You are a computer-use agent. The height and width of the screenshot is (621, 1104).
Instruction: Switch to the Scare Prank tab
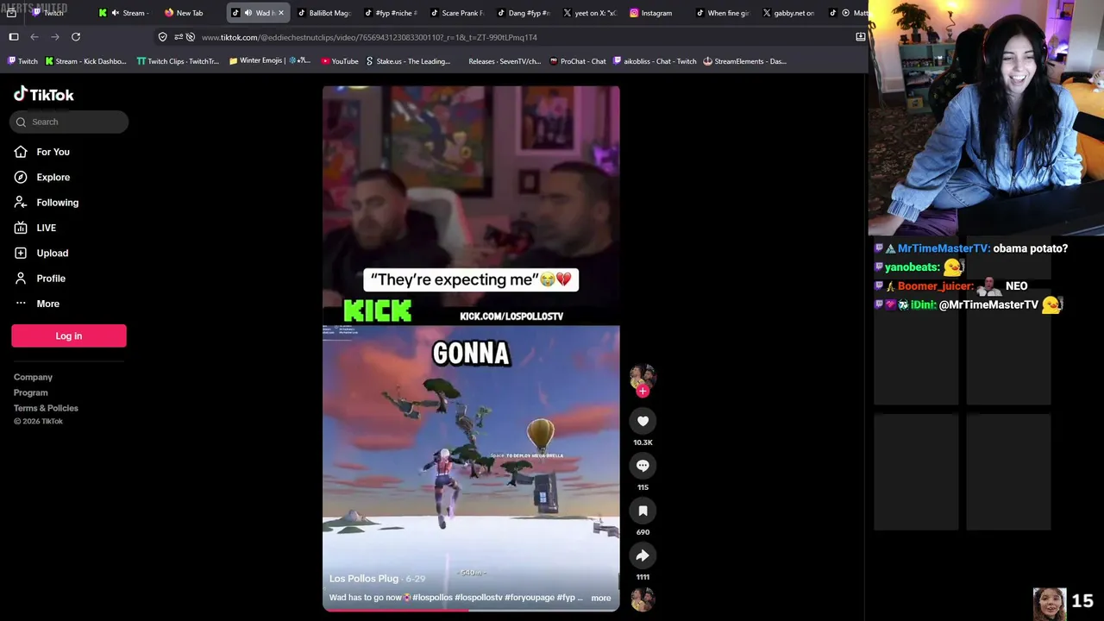[x=457, y=13]
